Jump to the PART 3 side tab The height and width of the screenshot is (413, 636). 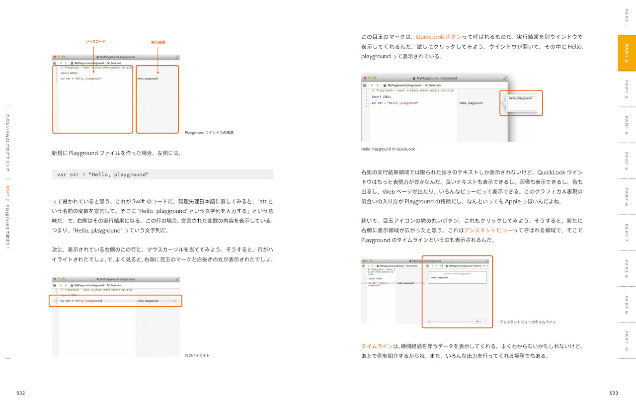tap(627, 89)
